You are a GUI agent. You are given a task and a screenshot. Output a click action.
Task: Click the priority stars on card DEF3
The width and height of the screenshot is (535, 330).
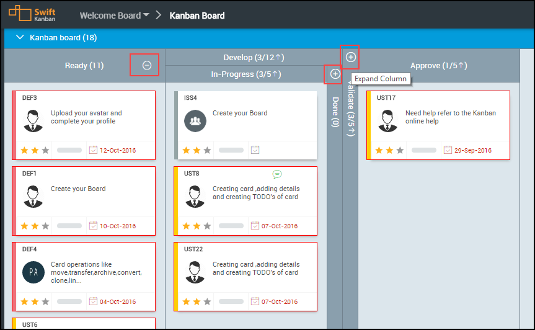pyautogui.click(x=35, y=150)
